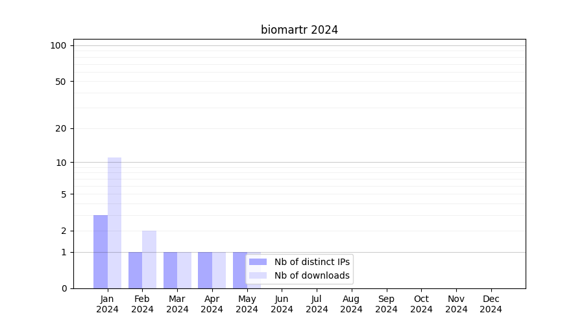Select the Dec 2024 x-axis label
584x324 pixels.
click(491, 304)
